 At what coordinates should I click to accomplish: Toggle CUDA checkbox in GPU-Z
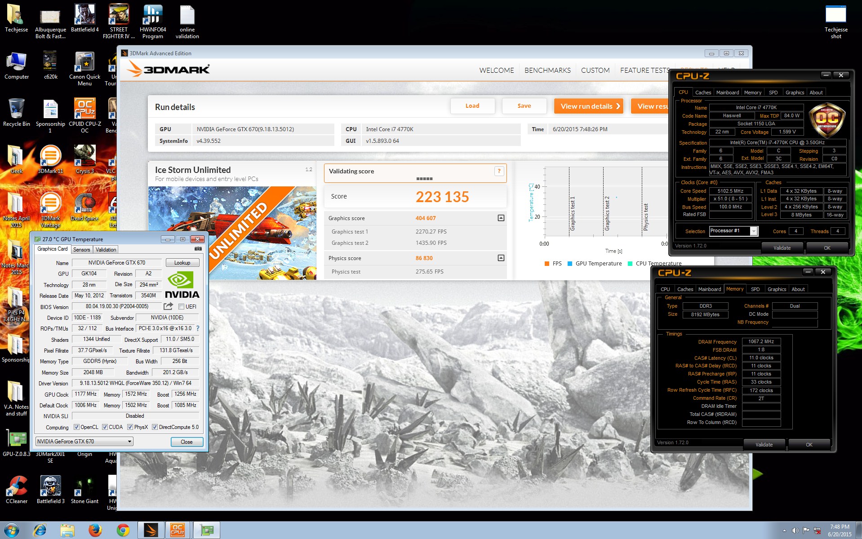pyautogui.click(x=105, y=427)
